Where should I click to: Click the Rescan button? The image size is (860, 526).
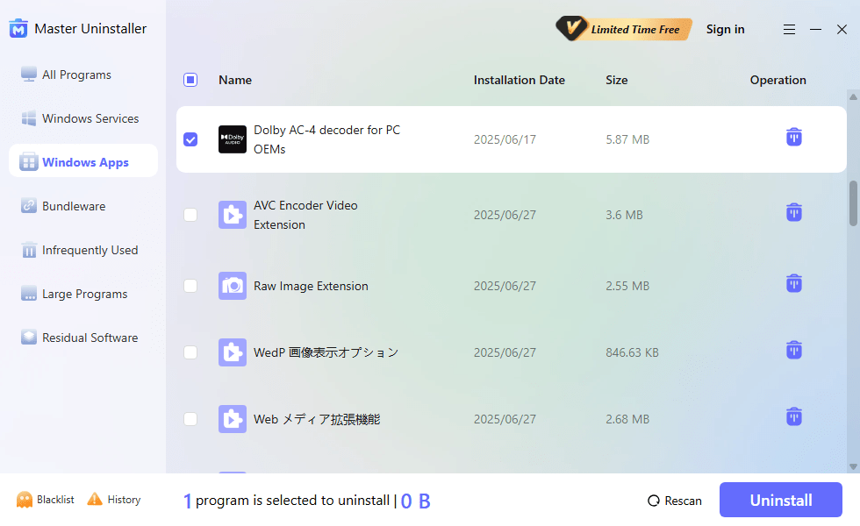pos(675,501)
